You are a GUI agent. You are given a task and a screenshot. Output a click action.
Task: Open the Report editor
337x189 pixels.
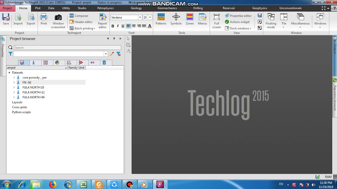coord(102,21)
